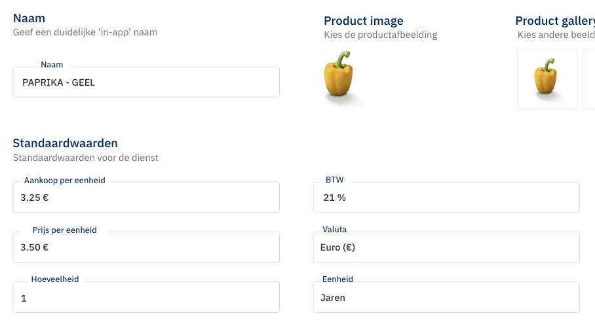
Task: Open the BTW field showing 21 %
Action: click(x=446, y=197)
